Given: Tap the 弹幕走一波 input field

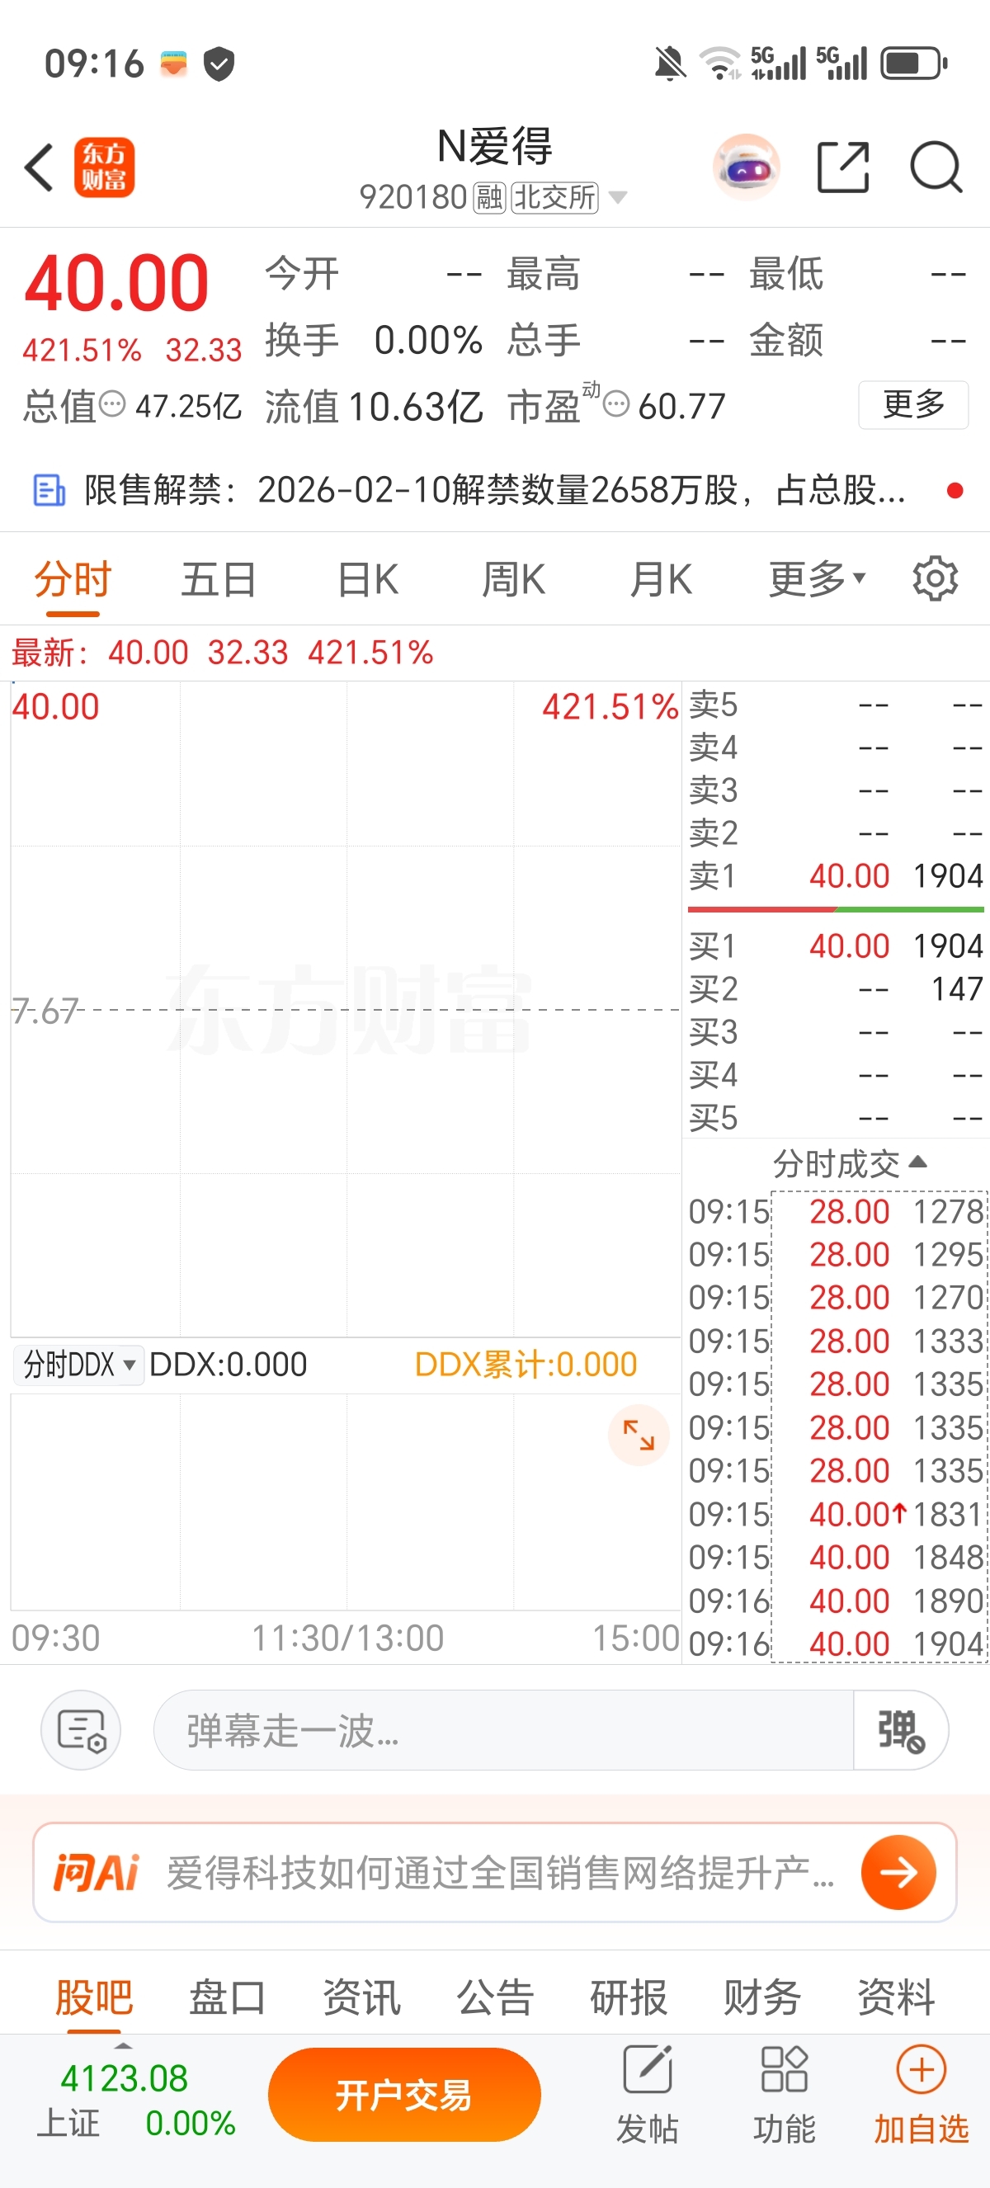Looking at the screenshot, I should coord(502,1730).
